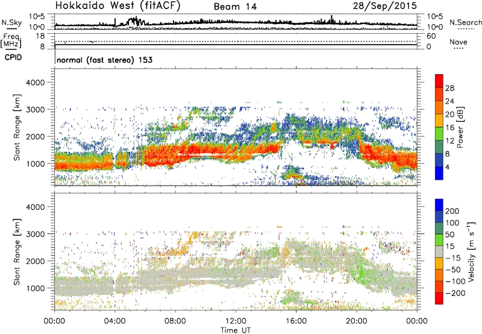Select the grey segment of Velocity colorbar

[439, 251]
